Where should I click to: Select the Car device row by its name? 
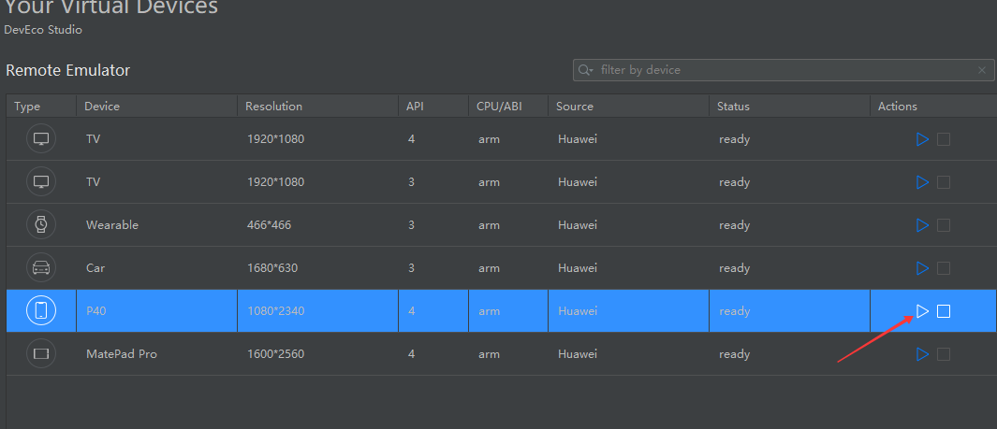[x=95, y=268]
